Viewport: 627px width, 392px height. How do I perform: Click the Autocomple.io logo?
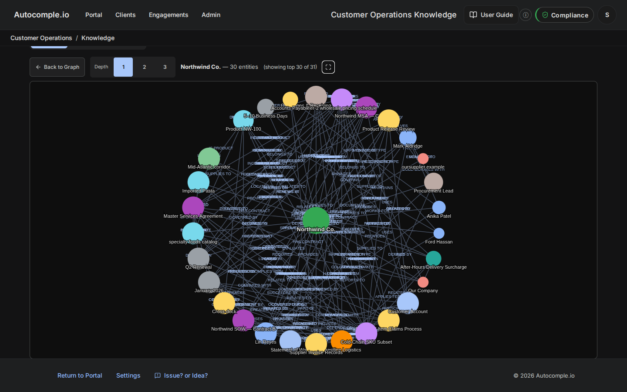tap(41, 15)
